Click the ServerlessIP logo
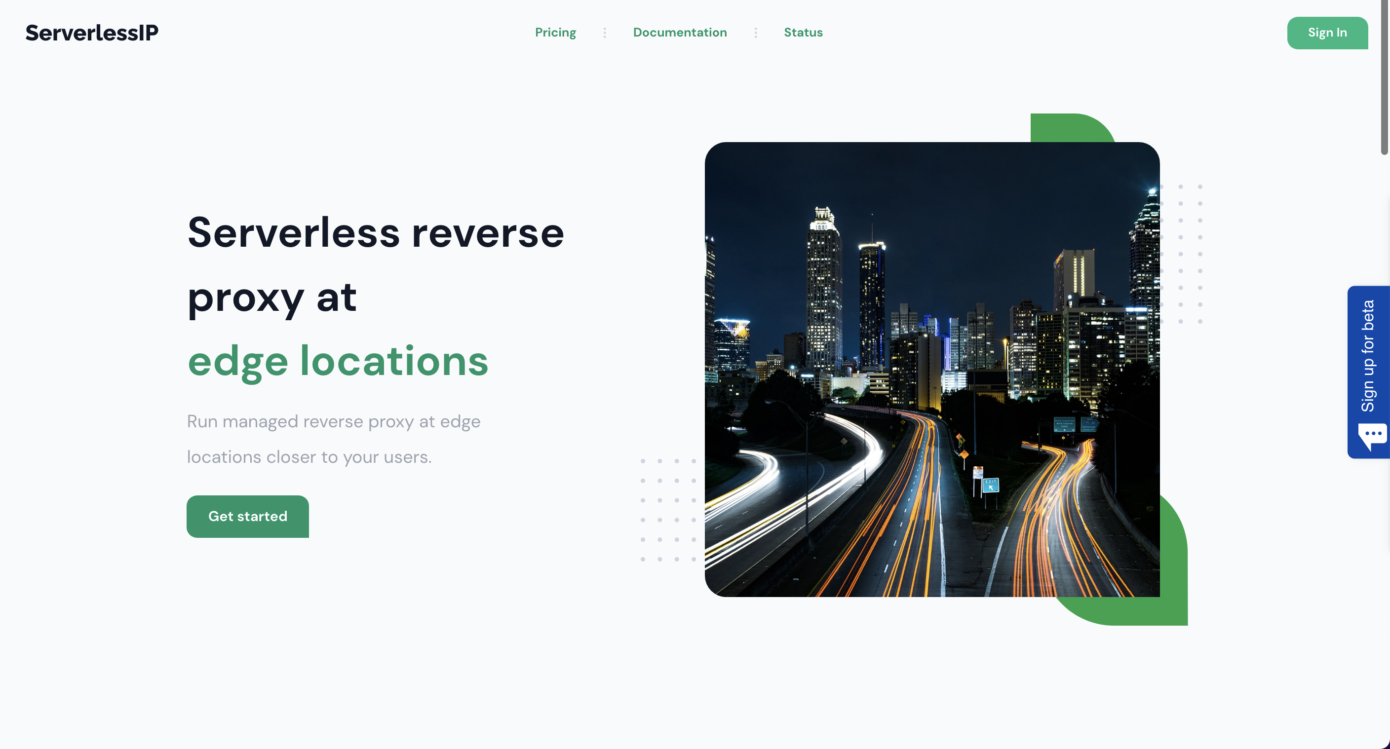 92,33
